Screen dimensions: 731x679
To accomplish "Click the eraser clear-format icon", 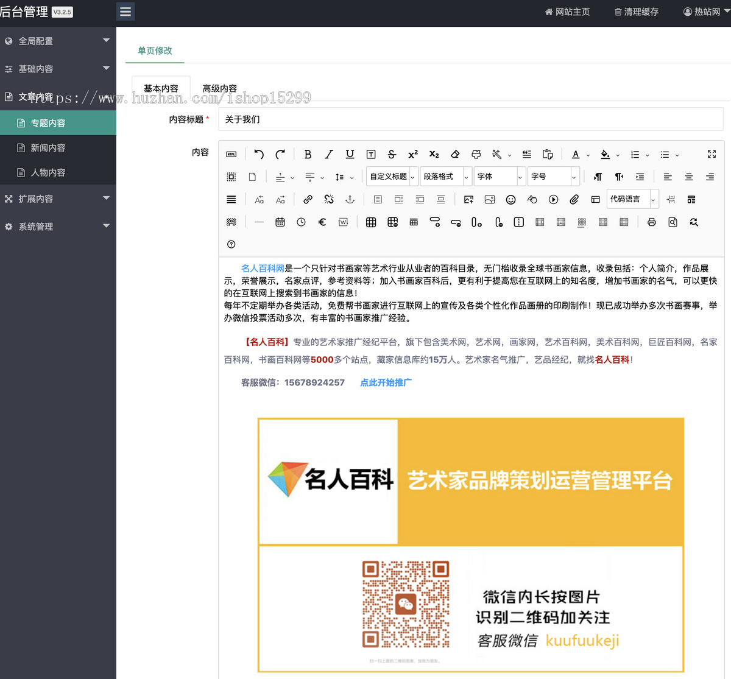I will [x=455, y=155].
